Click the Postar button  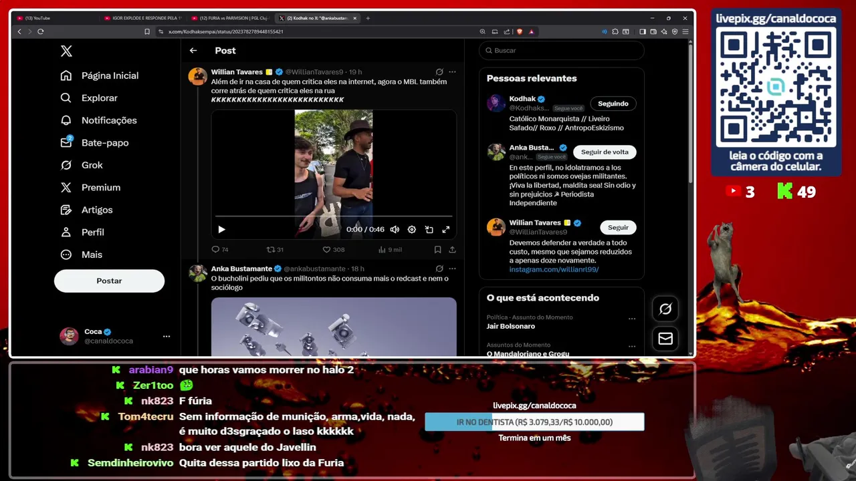click(109, 281)
